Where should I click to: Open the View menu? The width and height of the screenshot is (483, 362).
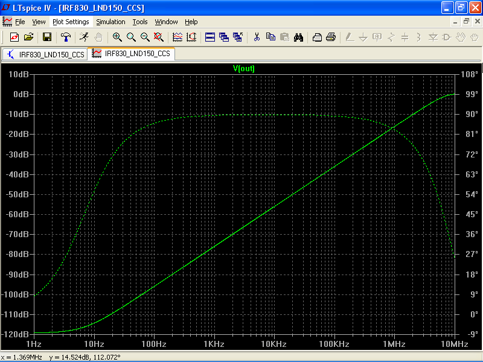click(x=39, y=22)
